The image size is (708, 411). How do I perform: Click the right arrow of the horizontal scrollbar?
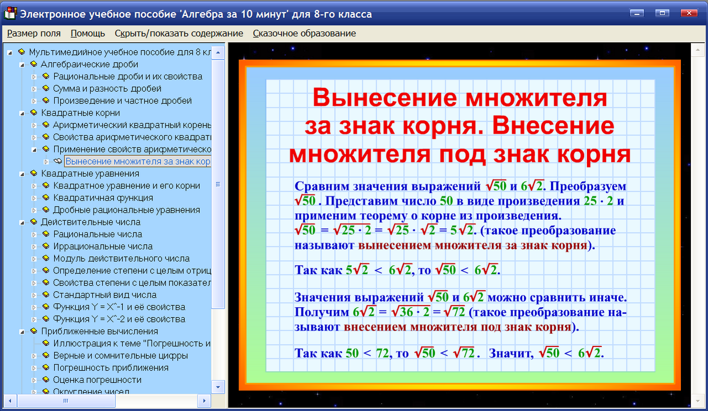point(205,399)
